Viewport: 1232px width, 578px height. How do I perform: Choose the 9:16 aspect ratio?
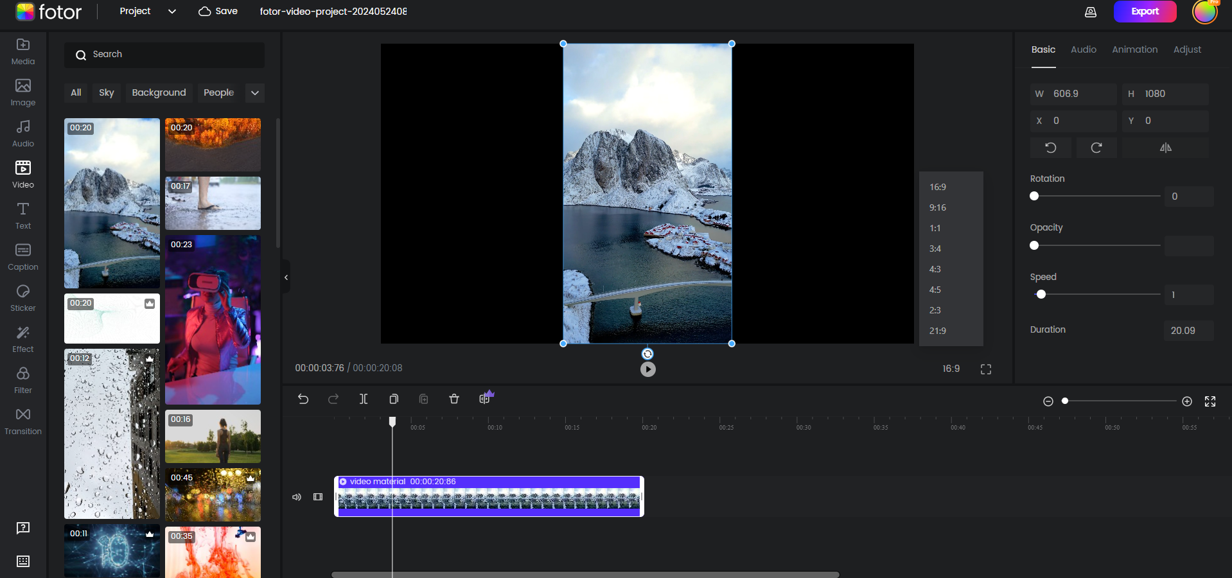click(x=951, y=207)
